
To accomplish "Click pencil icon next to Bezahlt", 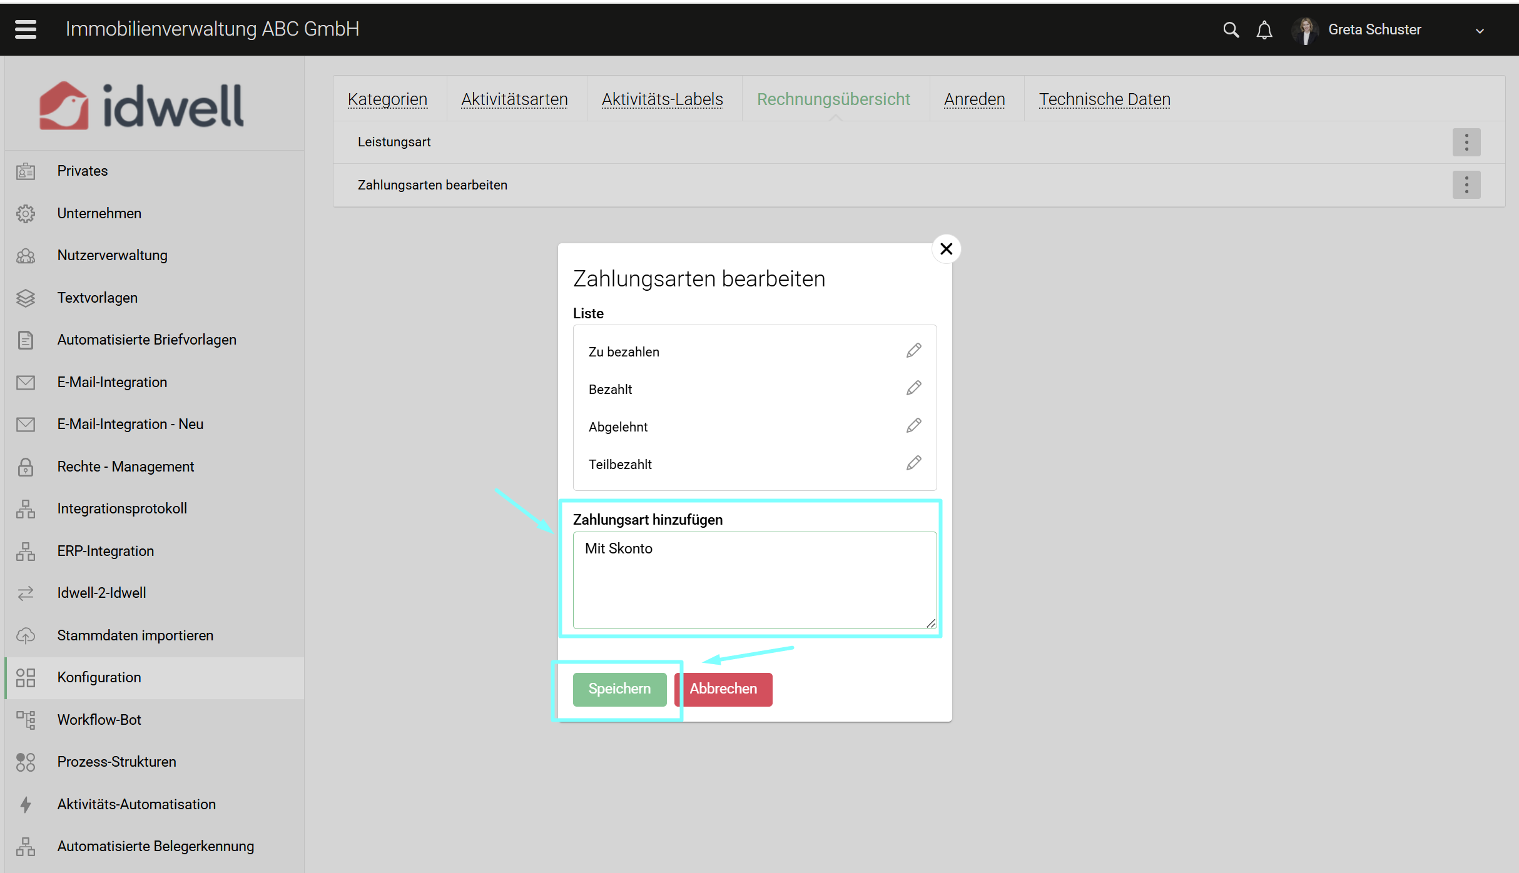I will coord(913,388).
